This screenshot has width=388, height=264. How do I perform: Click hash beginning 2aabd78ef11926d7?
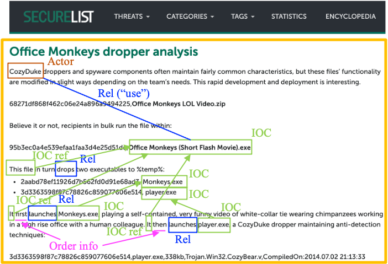81,182
